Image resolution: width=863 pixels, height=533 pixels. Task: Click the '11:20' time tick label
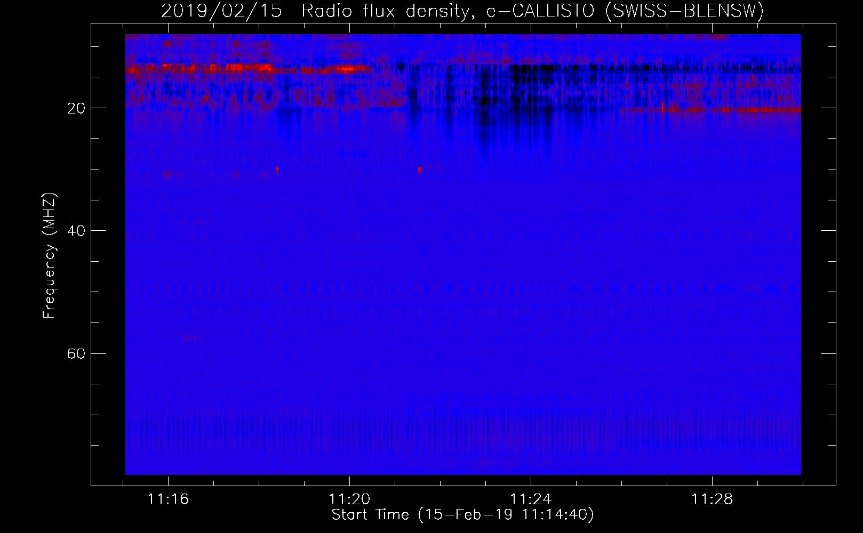coord(349,499)
